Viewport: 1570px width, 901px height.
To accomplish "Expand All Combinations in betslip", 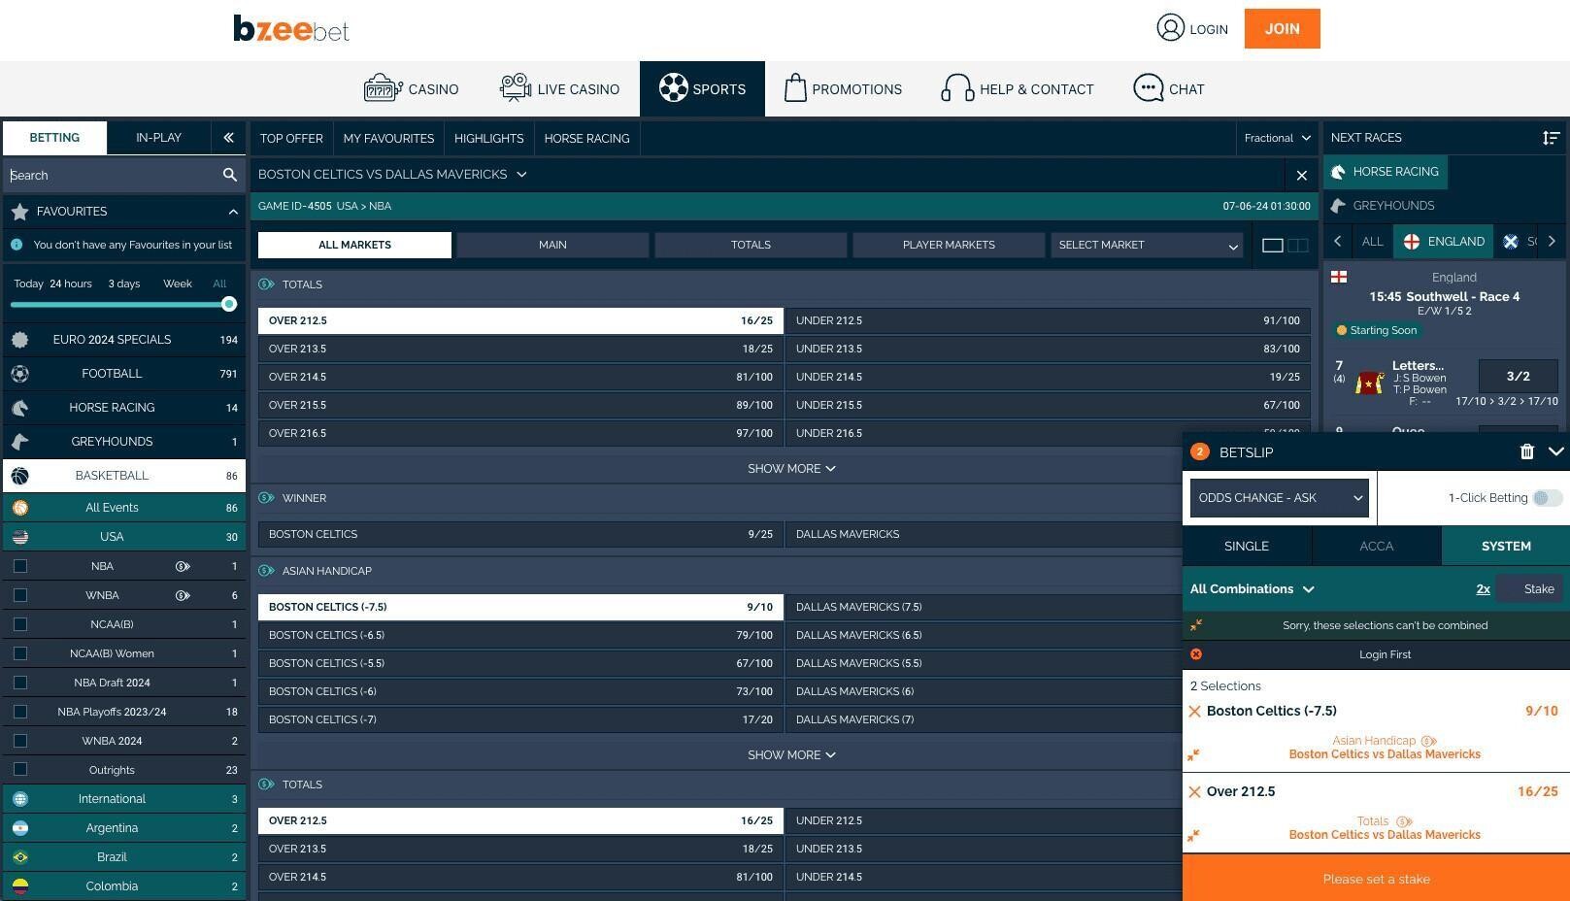I will (1252, 589).
